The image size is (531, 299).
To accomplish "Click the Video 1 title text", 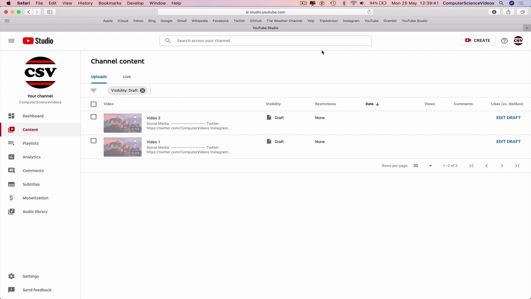I will pyautogui.click(x=153, y=142).
